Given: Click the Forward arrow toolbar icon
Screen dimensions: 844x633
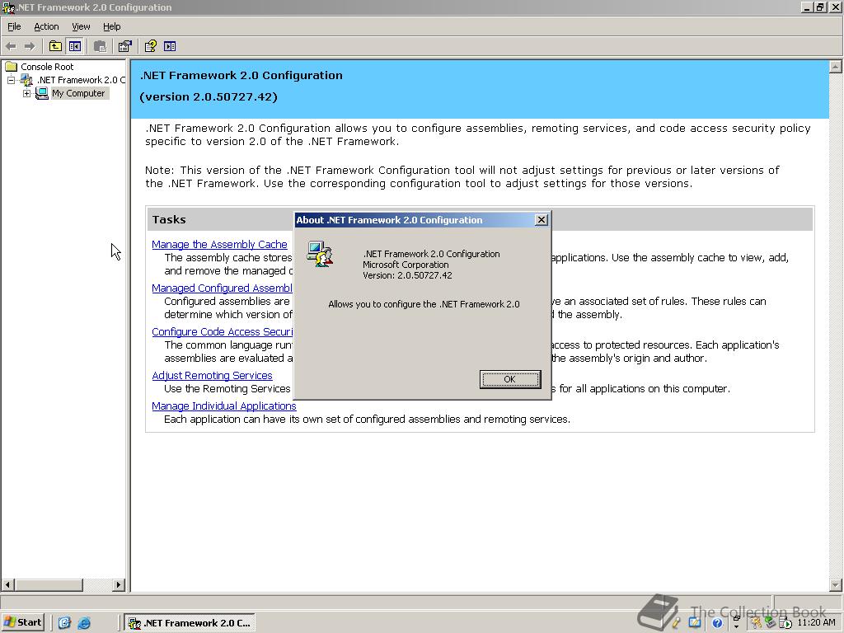Looking at the screenshot, I should [x=30, y=47].
